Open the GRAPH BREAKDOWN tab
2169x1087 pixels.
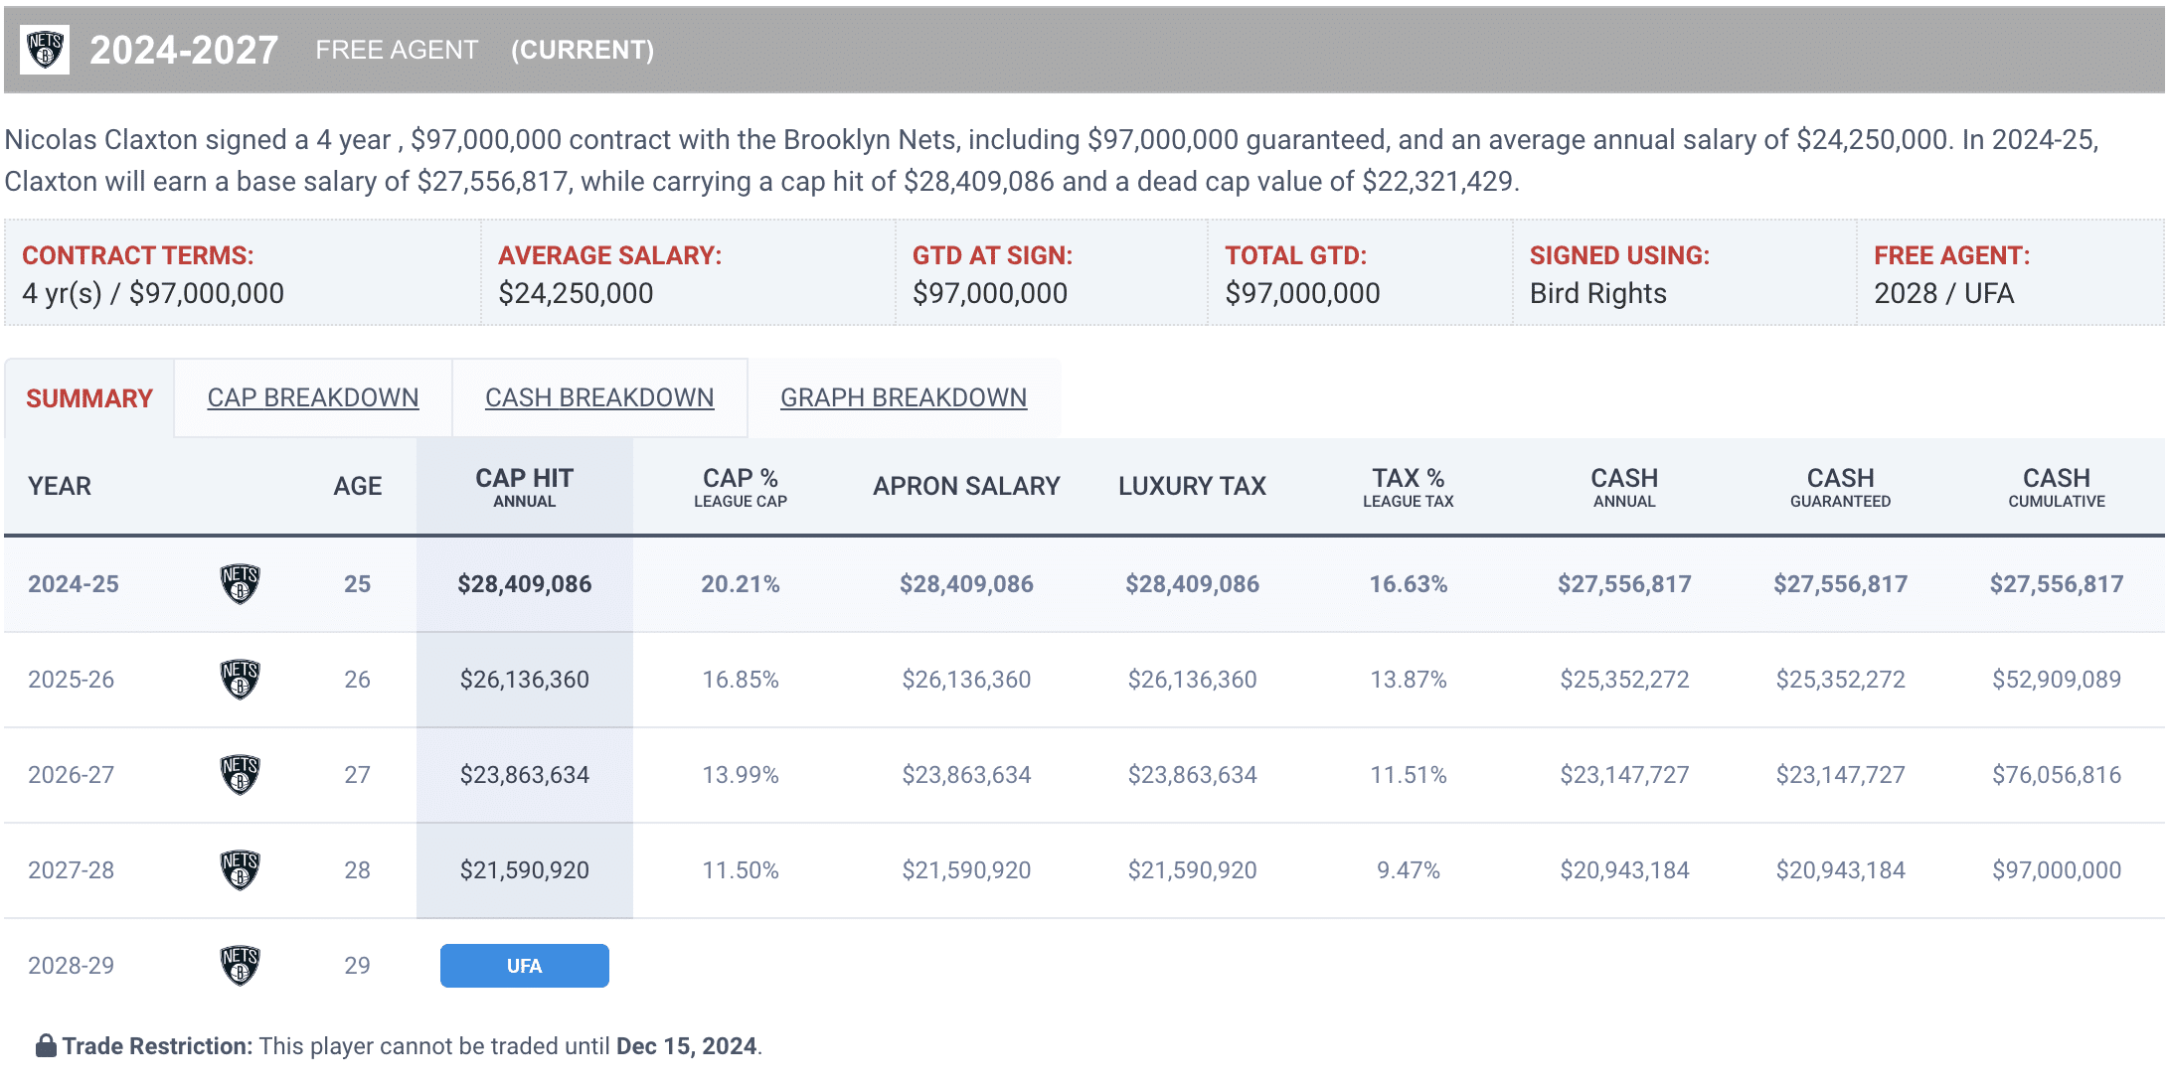tap(904, 397)
